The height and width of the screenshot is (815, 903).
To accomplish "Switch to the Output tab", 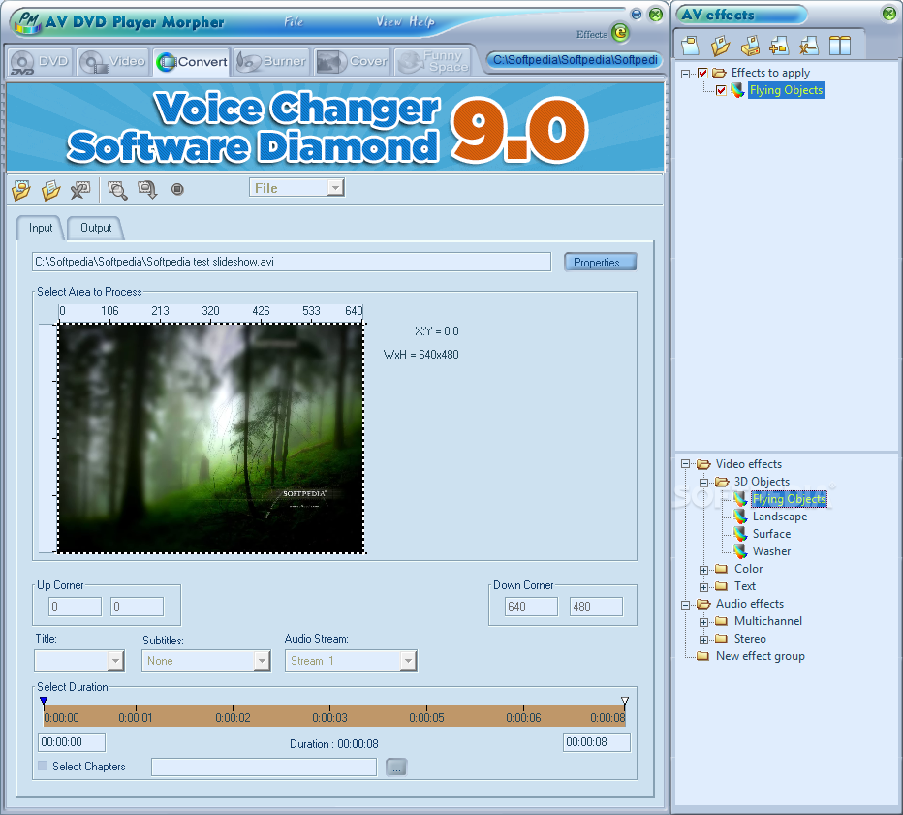I will [x=96, y=228].
